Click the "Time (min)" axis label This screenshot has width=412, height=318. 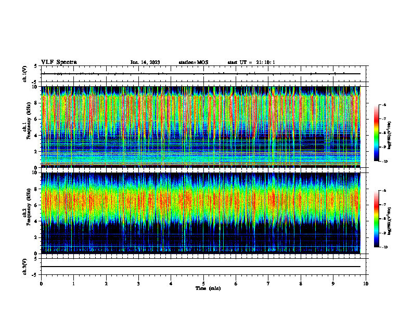click(x=208, y=288)
